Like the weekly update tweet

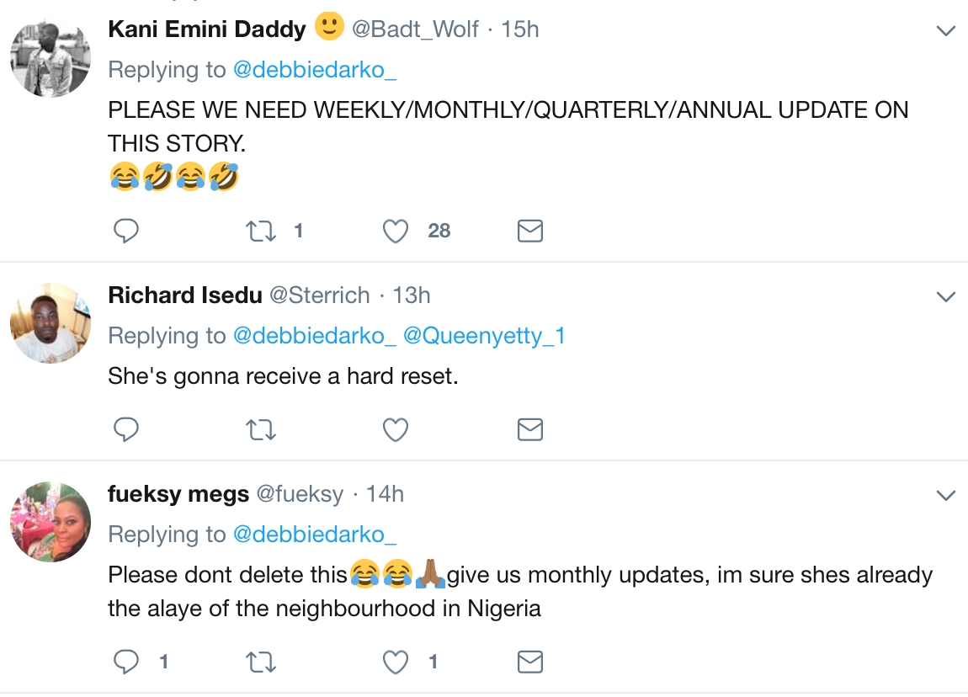396,231
